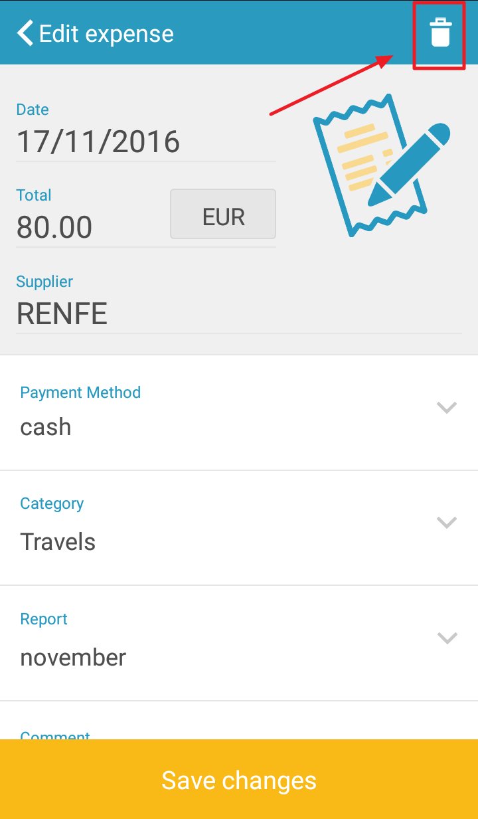478x819 pixels.
Task: Tap the Payment Method label
Action: pyautogui.click(x=80, y=393)
